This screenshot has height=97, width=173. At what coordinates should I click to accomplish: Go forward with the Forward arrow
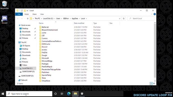click(22, 19)
